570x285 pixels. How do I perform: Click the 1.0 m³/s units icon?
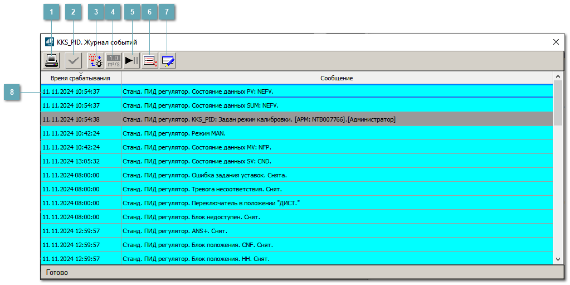114,60
